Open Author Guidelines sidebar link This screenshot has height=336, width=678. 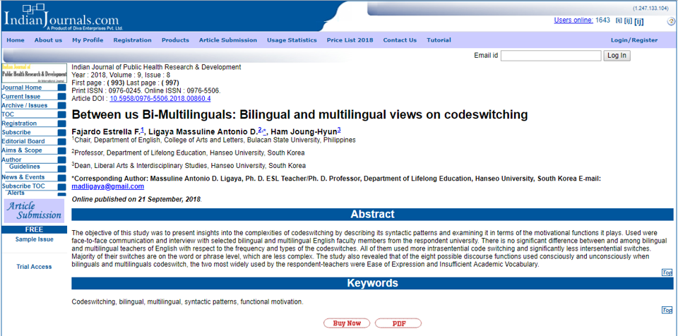(20, 163)
